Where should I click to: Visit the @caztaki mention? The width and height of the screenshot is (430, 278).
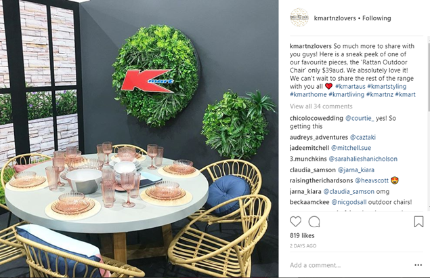point(363,137)
